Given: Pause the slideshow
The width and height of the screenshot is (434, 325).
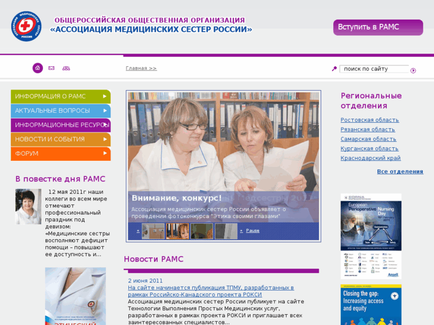Looking at the screenshot, I should point(253,231).
